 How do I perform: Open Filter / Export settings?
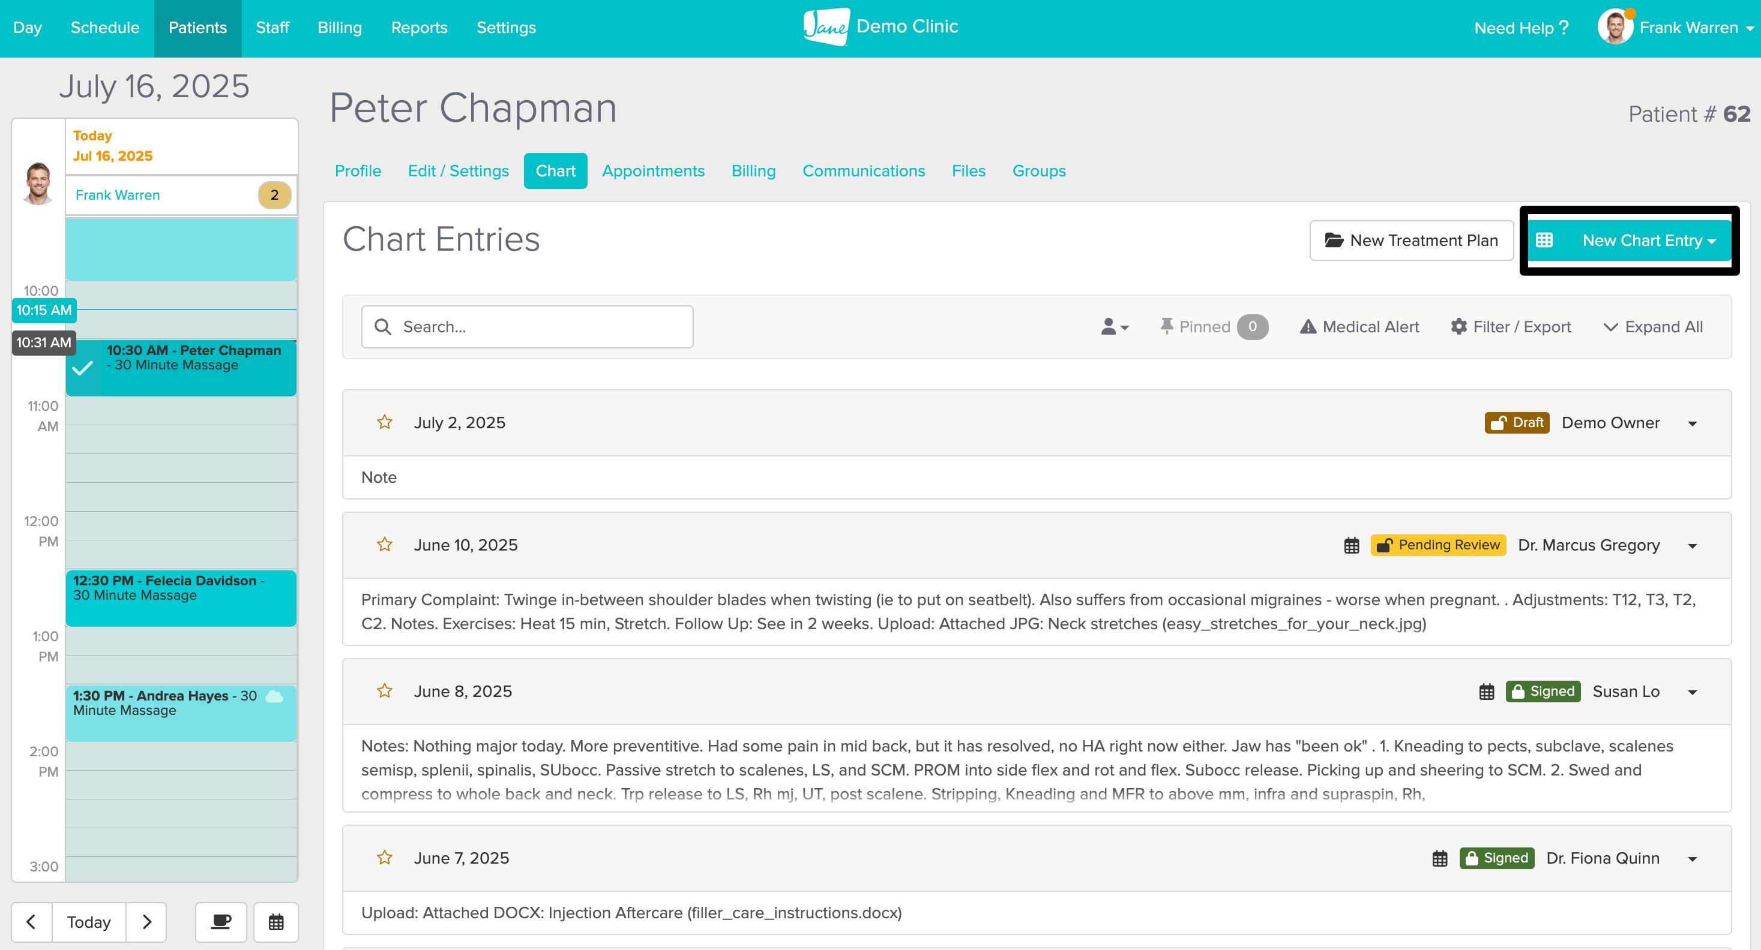(x=1511, y=326)
